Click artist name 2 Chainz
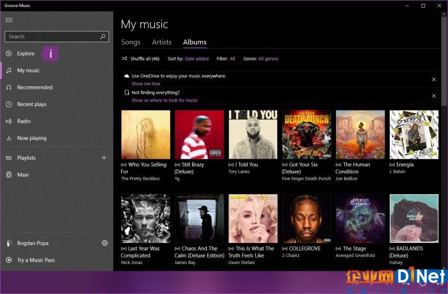The height and width of the screenshot is (294, 448). (291, 256)
